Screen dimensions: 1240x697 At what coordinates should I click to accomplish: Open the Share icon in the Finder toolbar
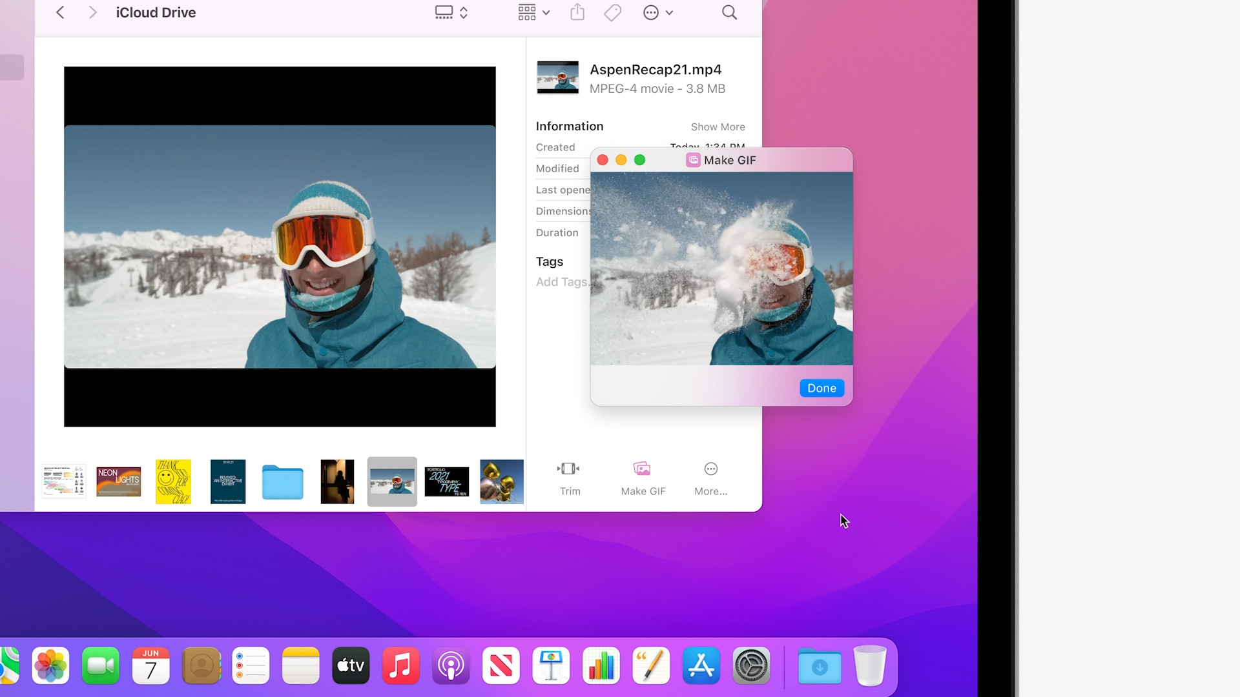click(577, 12)
